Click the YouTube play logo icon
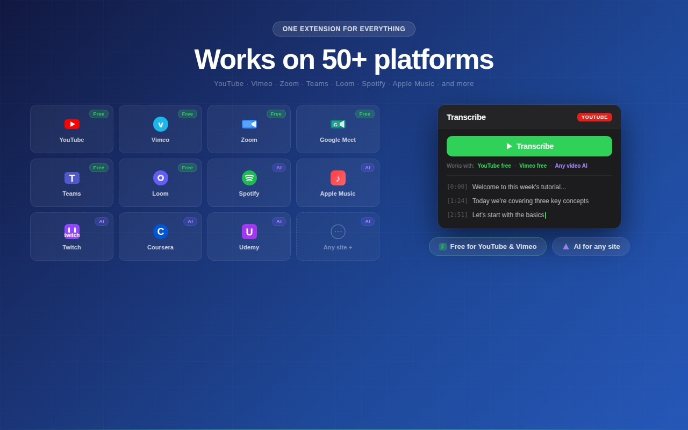The height and width of the screenshot is (430, 688). click(x=72, y=124)
